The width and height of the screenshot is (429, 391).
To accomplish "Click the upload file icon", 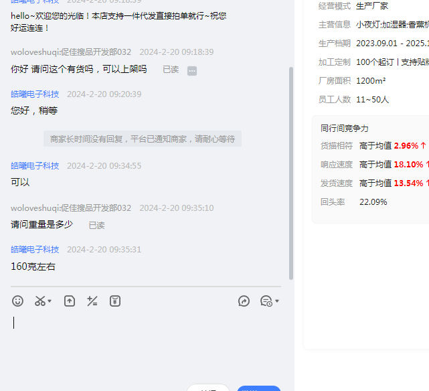I will pos(70,301).
